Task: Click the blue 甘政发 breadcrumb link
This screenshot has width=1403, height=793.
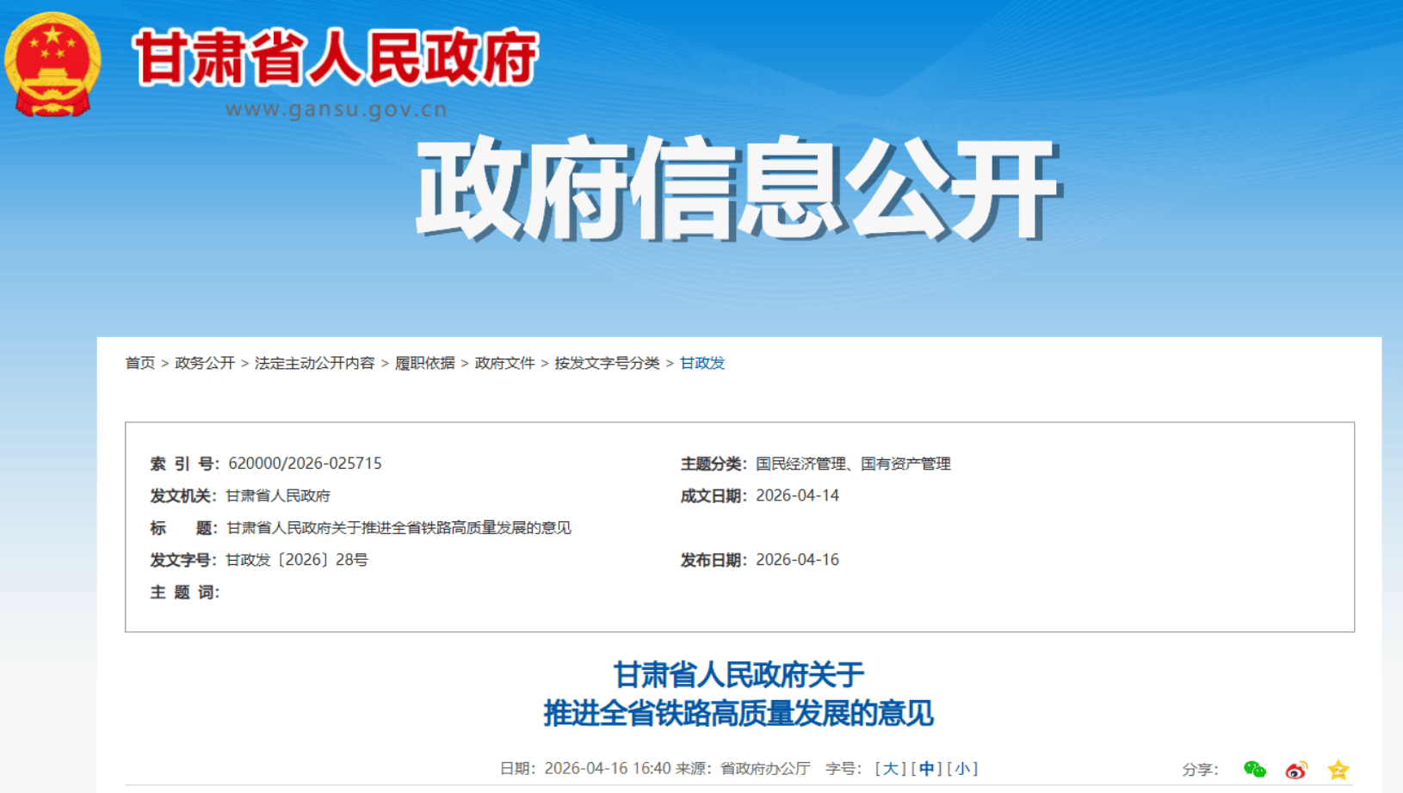Action: pyautogui.click(x=702, y=363)
